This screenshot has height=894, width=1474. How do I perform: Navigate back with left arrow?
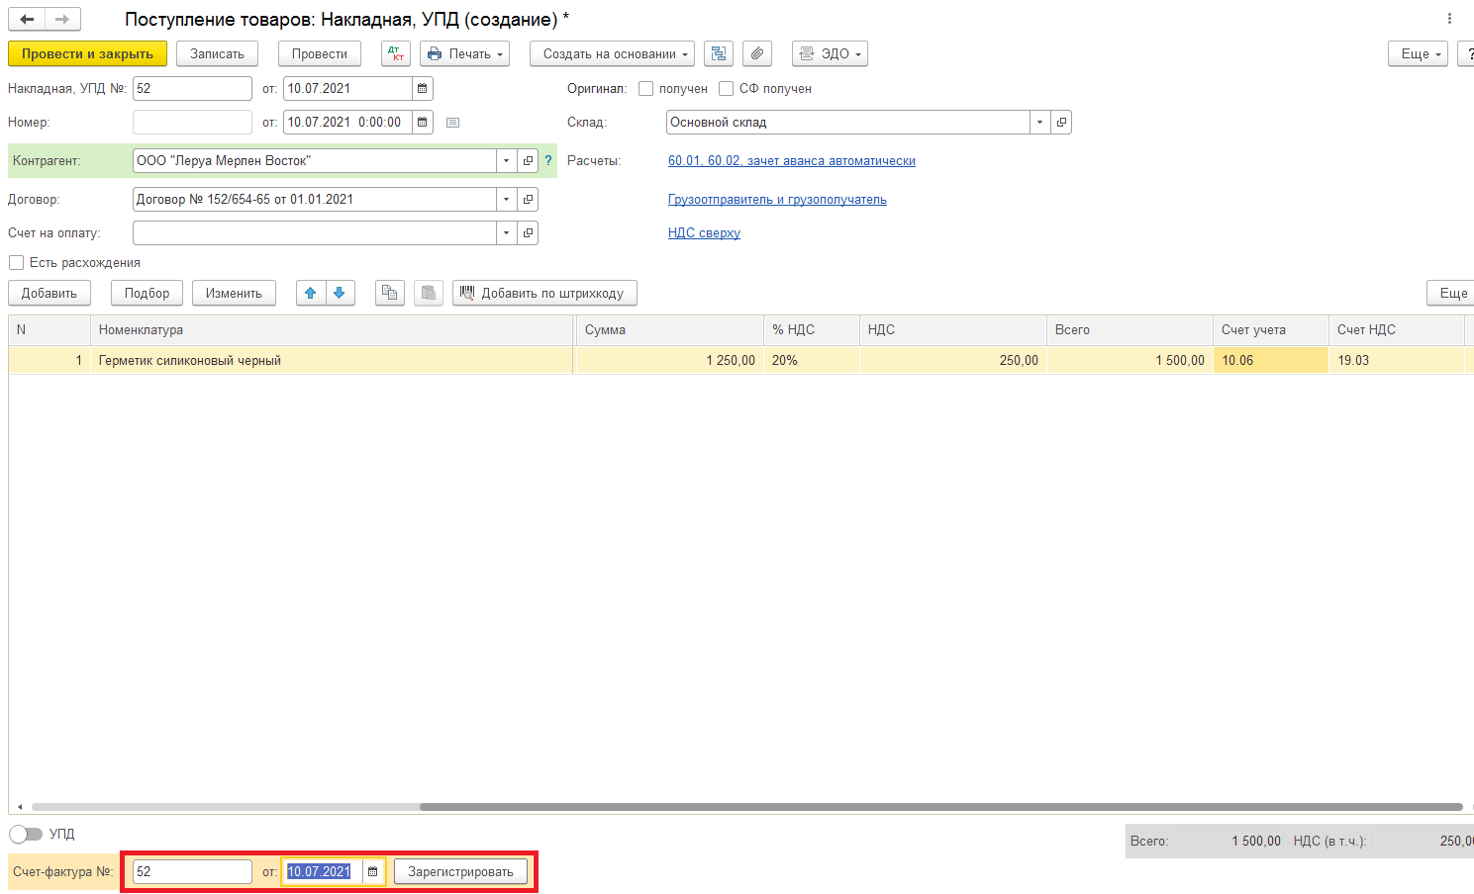point(28,20)
